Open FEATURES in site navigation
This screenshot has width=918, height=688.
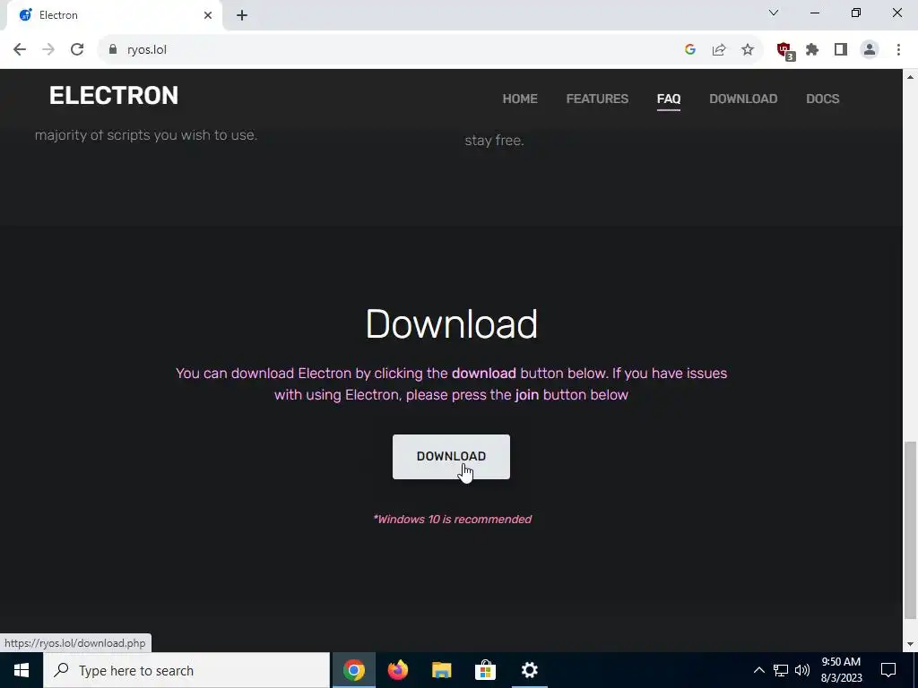point(597,99)
